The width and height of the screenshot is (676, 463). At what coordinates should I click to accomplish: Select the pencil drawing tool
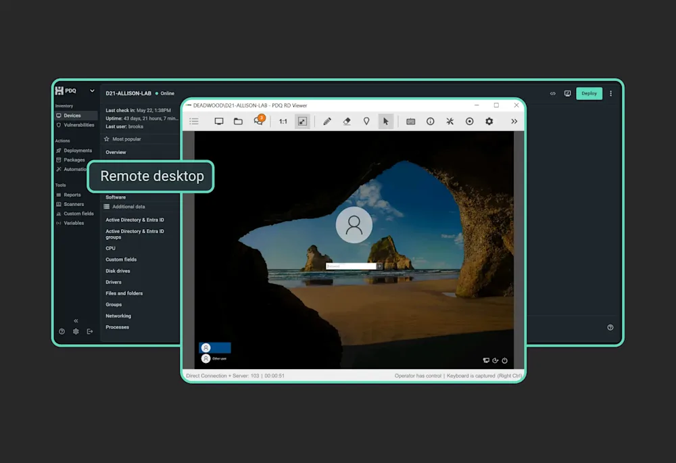coord(327,122)
